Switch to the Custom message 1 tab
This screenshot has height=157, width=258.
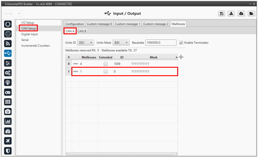pos(127,24)
